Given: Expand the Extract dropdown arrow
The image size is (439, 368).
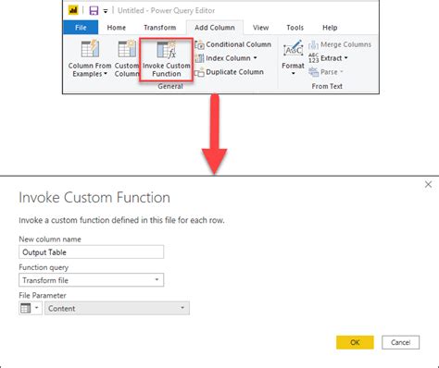Looking at the screenshot, I should [346, 58].
